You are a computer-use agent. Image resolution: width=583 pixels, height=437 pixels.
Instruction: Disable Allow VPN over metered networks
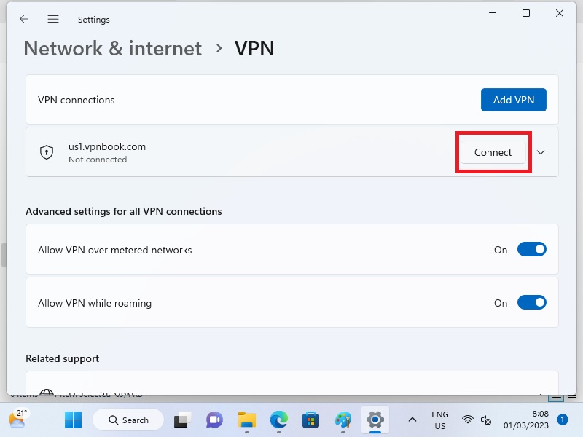[531, 250]
